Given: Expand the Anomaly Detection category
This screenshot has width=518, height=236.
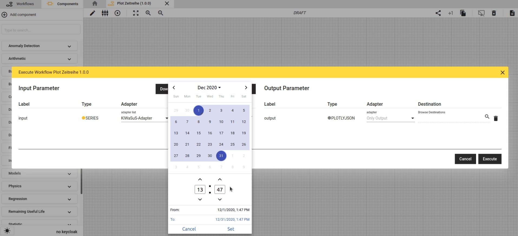Looking at the screenshot, I should (39, 46).
